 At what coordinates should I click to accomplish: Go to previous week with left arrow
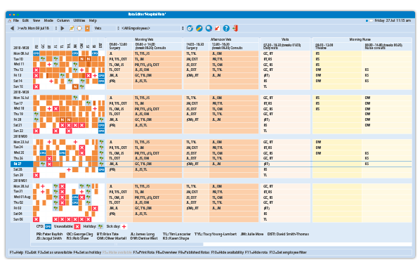click(x=12, y=28)
